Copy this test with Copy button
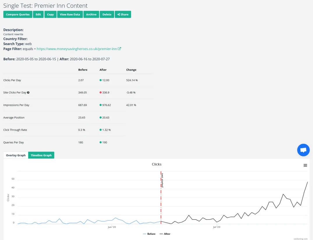 50,15
